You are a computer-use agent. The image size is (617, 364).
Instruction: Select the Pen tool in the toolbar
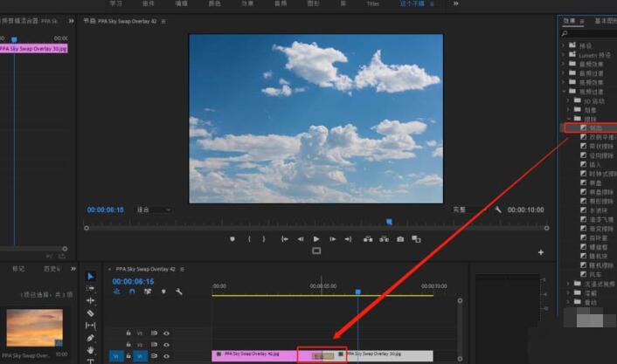pyautogui.click(x=91, y=338)
